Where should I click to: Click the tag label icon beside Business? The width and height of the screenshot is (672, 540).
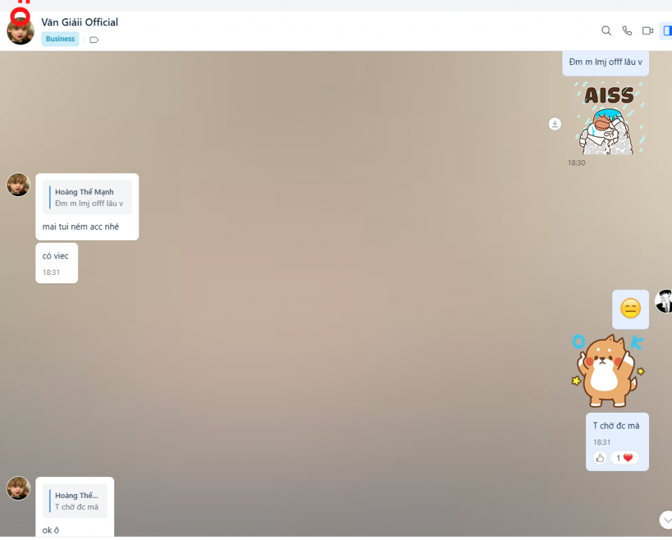click(x=94, y=39)
